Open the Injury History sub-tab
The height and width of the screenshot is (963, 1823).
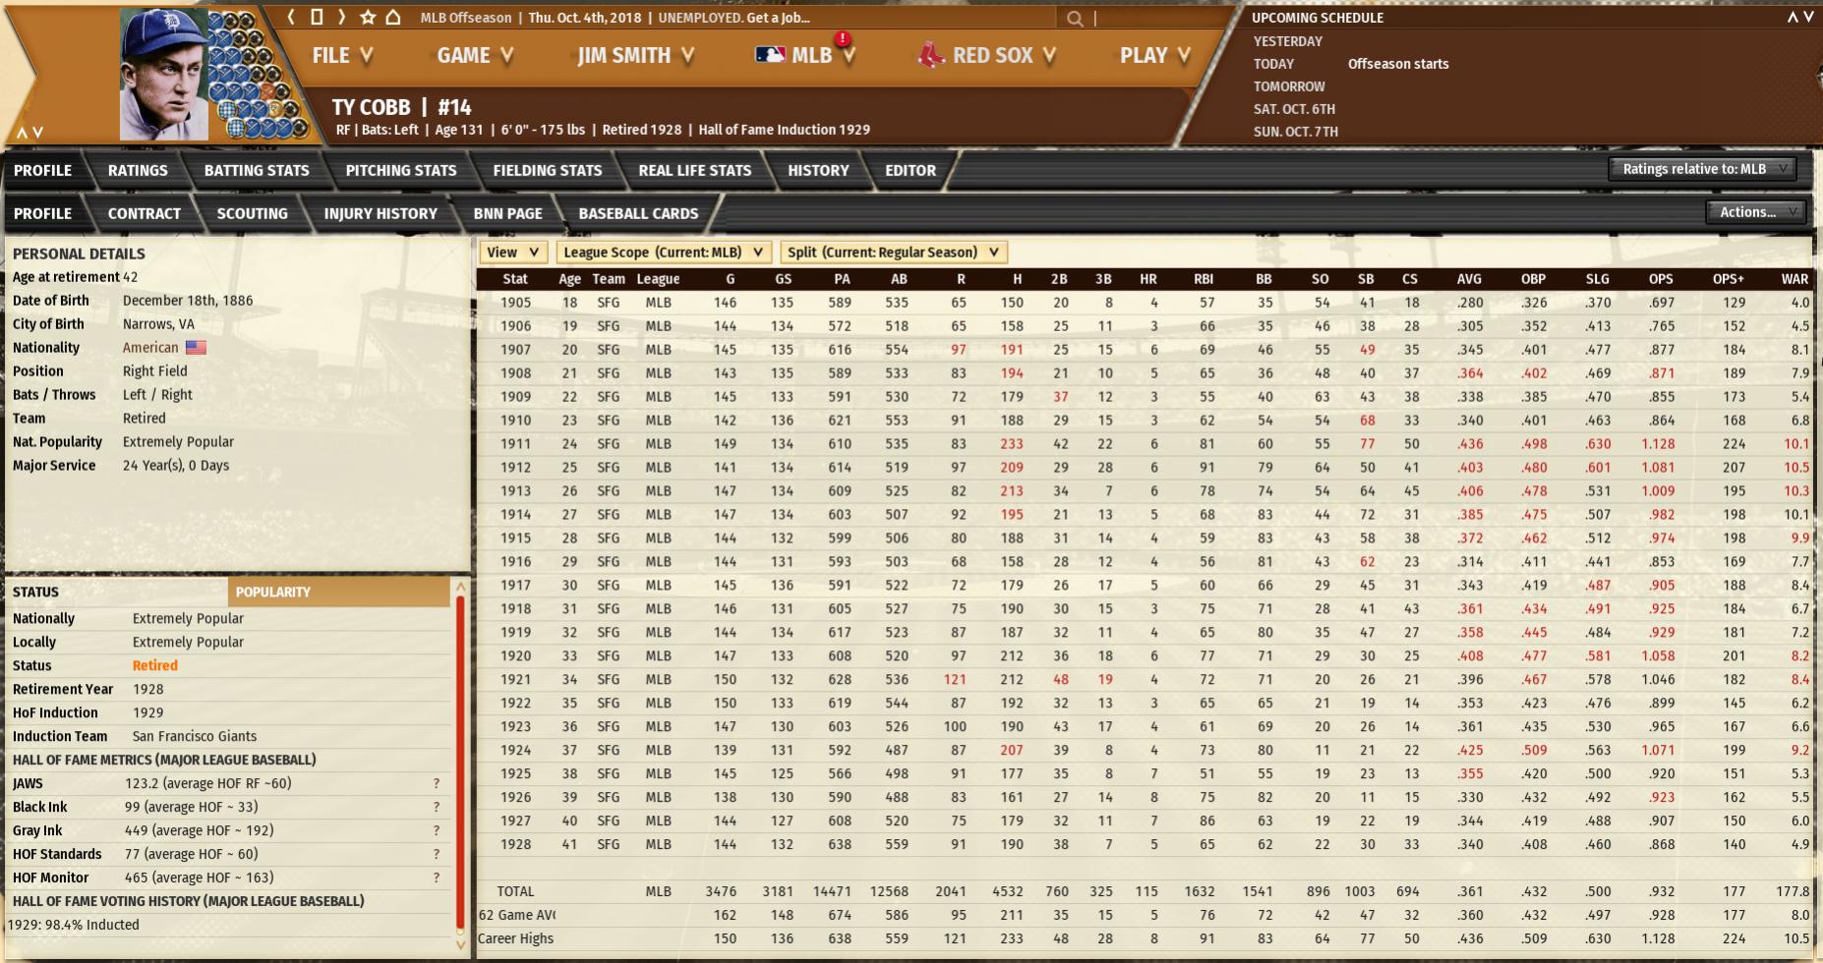(381, 214)
